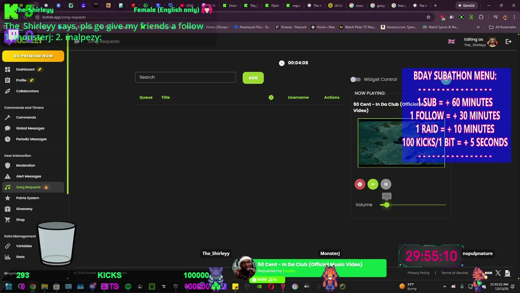Open the Privacy Policy link
The width and height of the screenshot is (520, 293).
[418, 273]
